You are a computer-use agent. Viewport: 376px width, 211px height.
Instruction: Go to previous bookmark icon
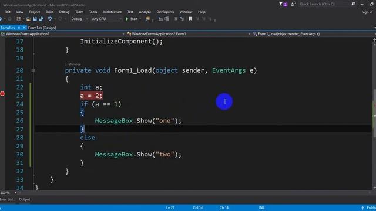point(197,19)
